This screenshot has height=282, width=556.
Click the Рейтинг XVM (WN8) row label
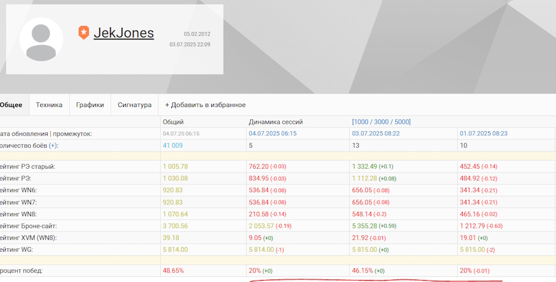pos(28,238)
